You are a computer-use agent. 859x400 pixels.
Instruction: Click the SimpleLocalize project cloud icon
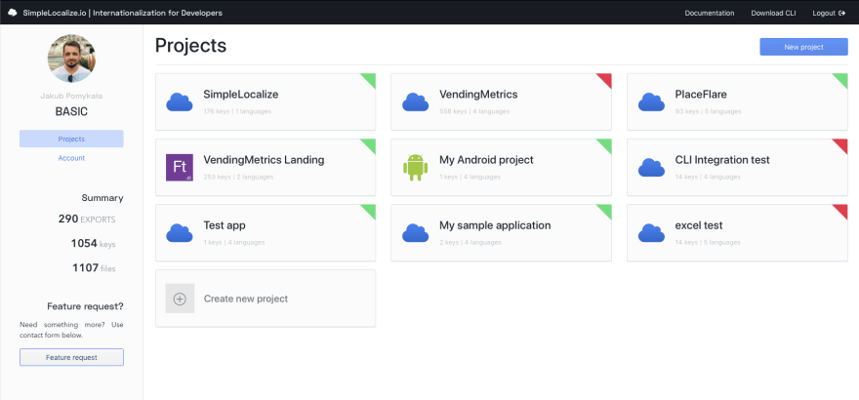pyautogui.click(x=180, y=102)
